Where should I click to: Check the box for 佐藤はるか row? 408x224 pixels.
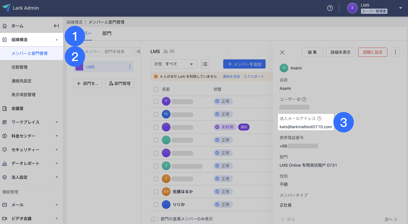(x=156, y=192)
